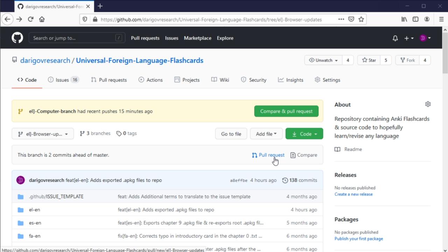Open the Add file dropdown
This screenshot has height=252, width=448.
266,134
